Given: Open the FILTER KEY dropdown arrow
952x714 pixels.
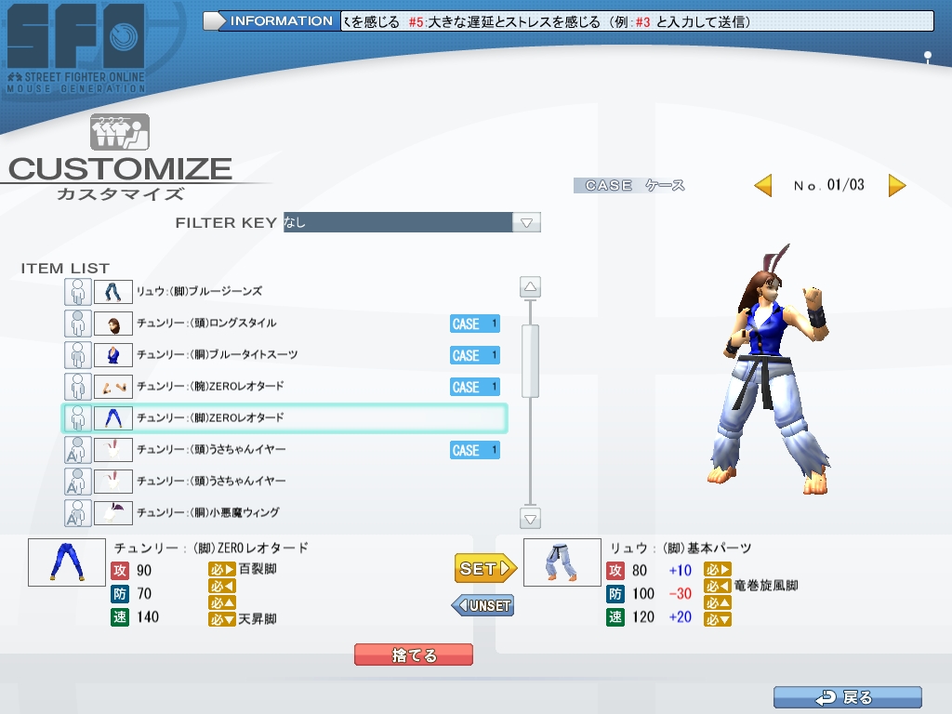Looking at the screenshot, I should [526, 223].
